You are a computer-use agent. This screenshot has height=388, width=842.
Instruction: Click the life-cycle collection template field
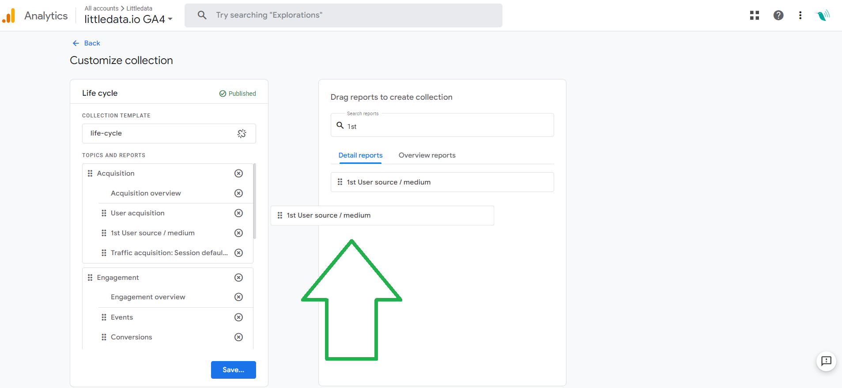coord(169,133)
